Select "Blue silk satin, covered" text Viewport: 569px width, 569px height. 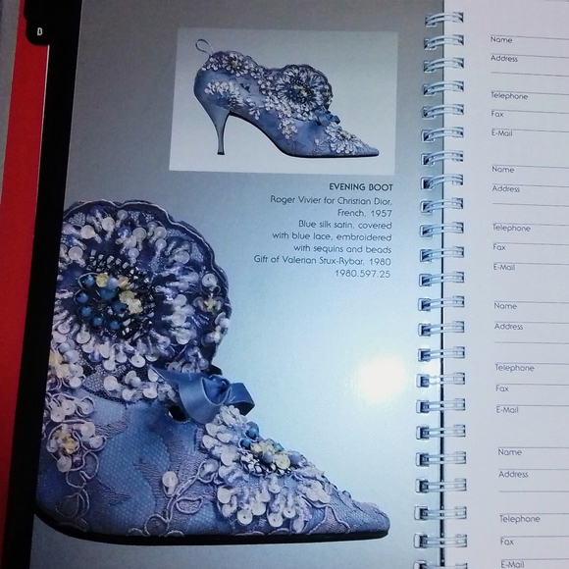pos(344,225)
